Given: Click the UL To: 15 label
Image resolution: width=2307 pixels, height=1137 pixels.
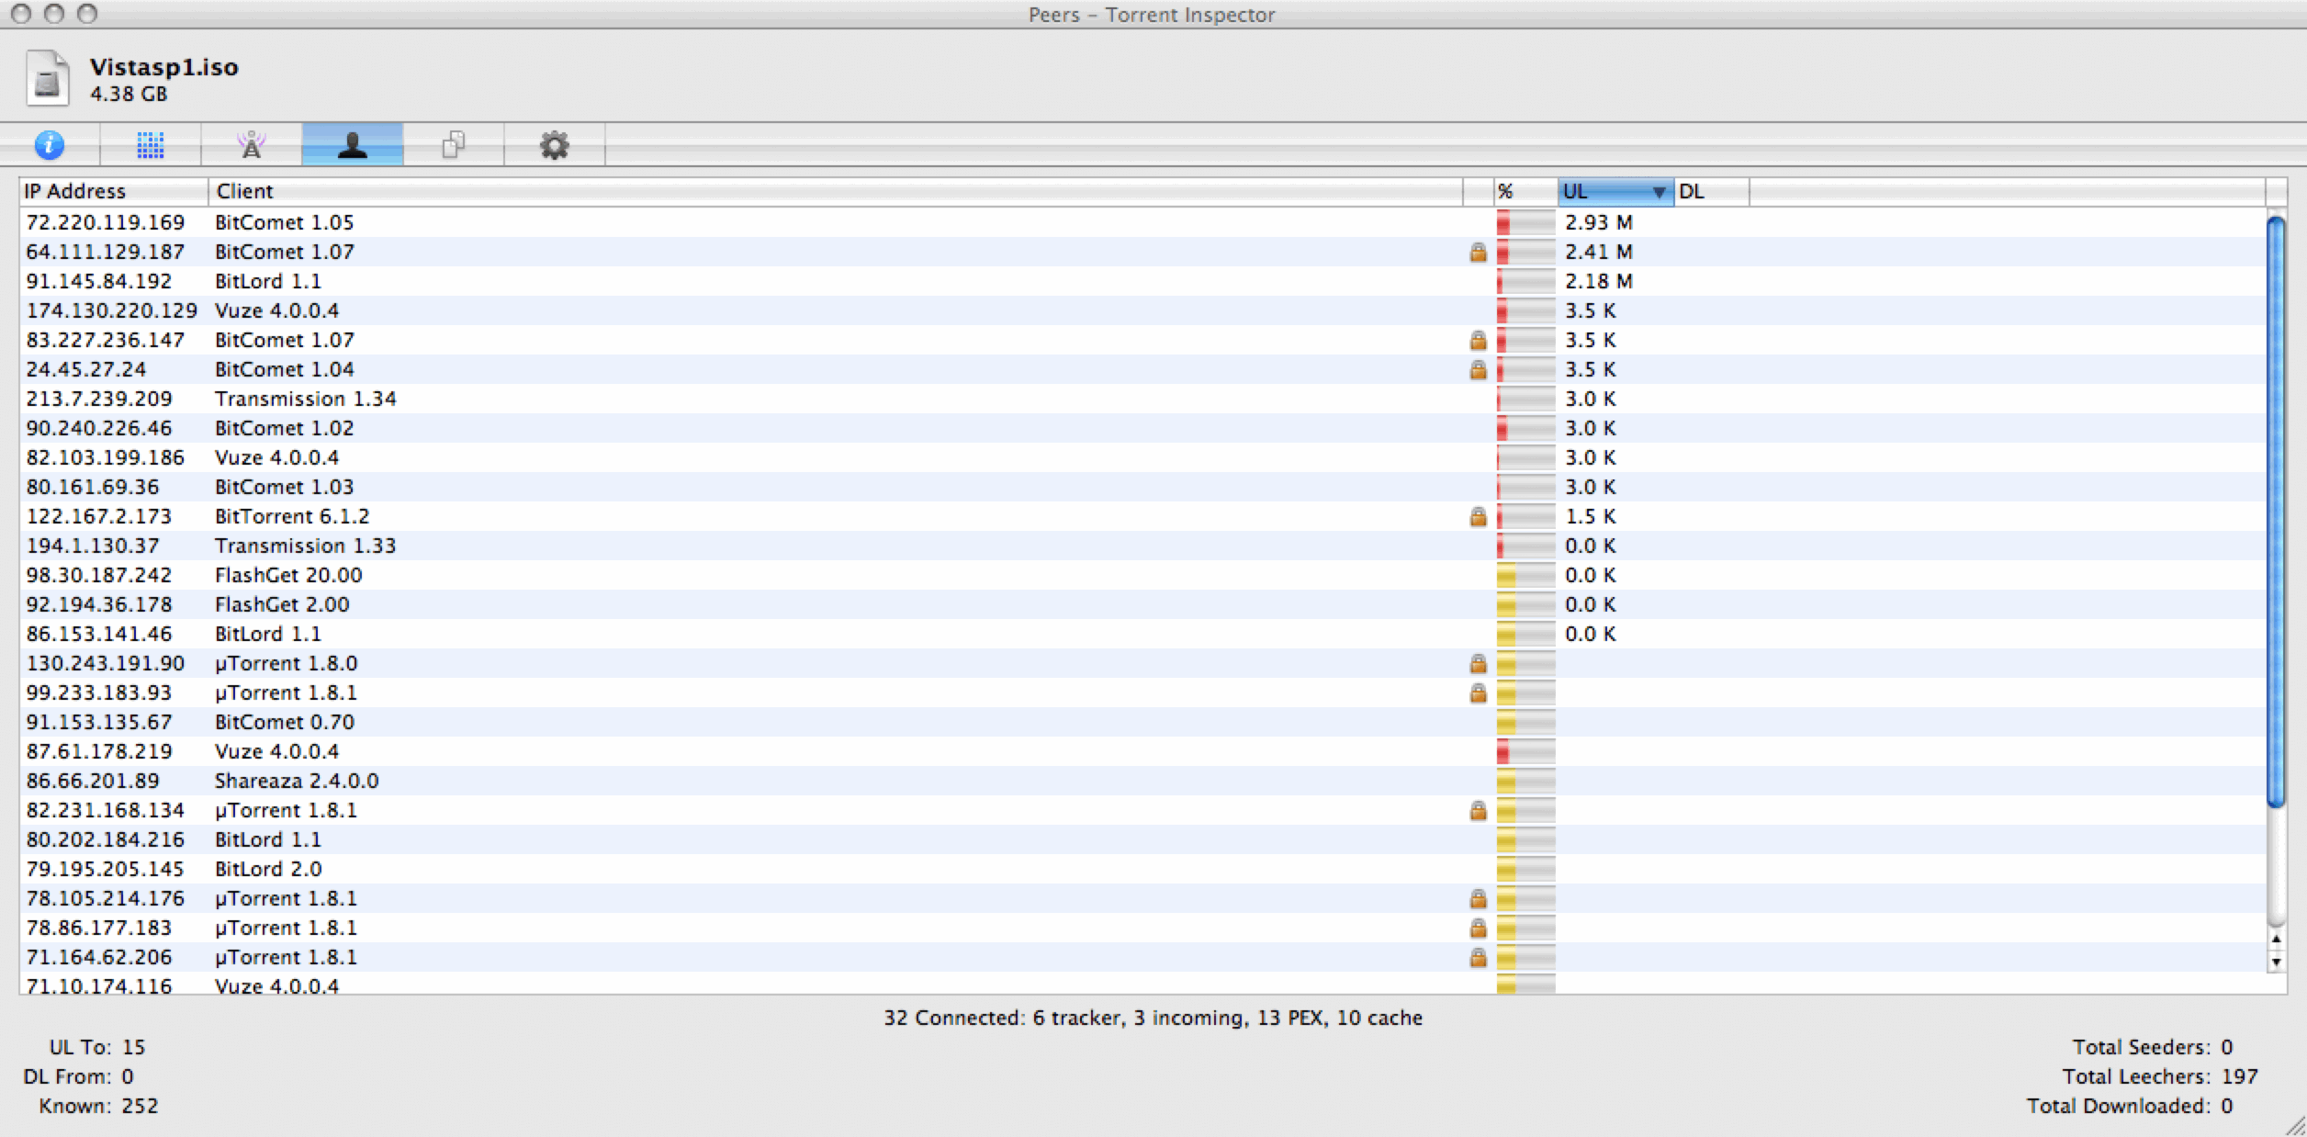Looking at the screenshot, I should click(x=97, y=1047).
